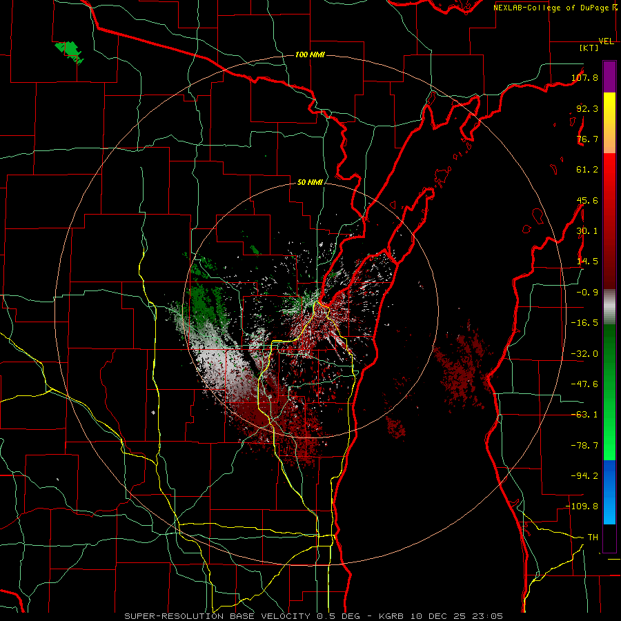
Task: Click the Super-Resolution Base Velocity caption
Action: [314, 616]
